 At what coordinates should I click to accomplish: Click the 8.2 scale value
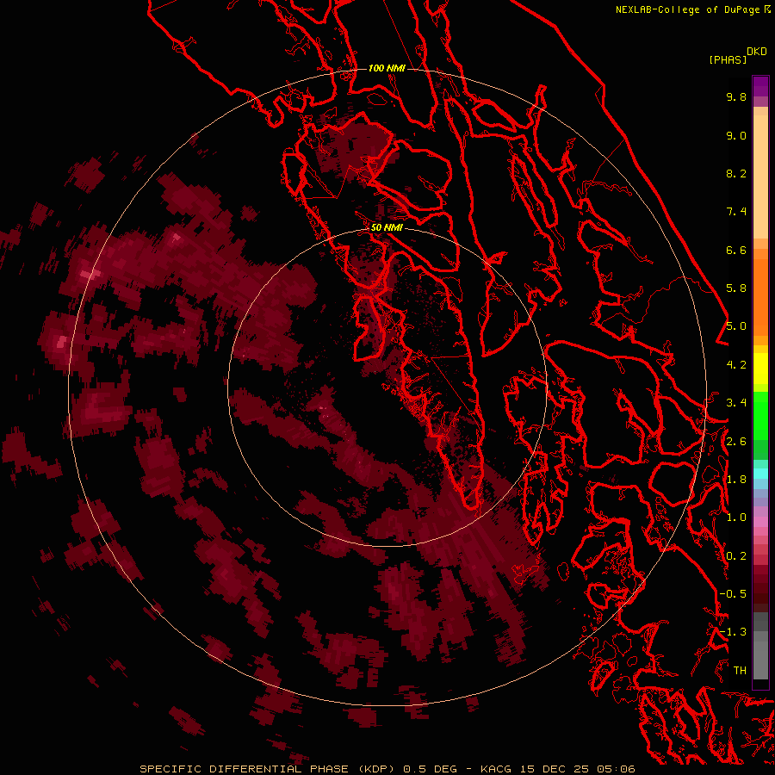click(736, 173)
